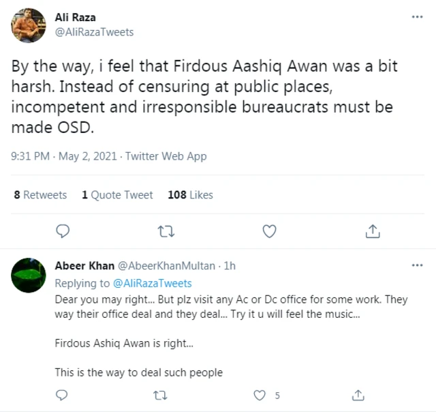Reply to Ali Raza's main tweet
The height and width of the screenshot is (412, 436).
(63, 231)
